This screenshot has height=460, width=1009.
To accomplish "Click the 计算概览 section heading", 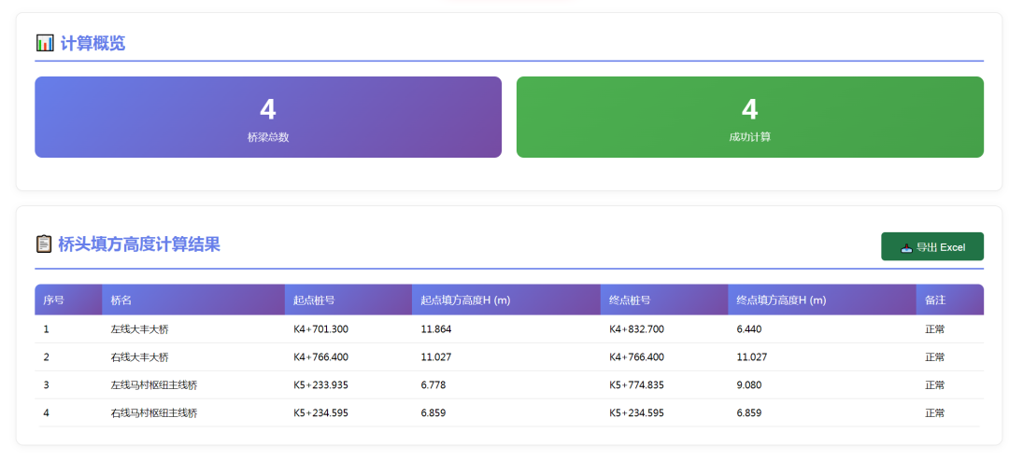I will [x=92, y=44].
